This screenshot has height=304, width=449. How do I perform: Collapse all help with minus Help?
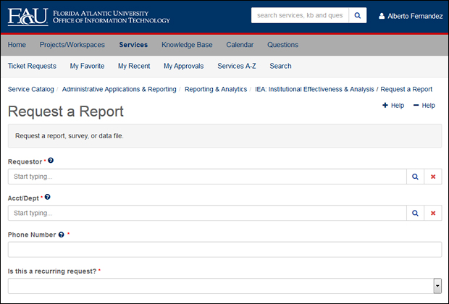[424, 106]
